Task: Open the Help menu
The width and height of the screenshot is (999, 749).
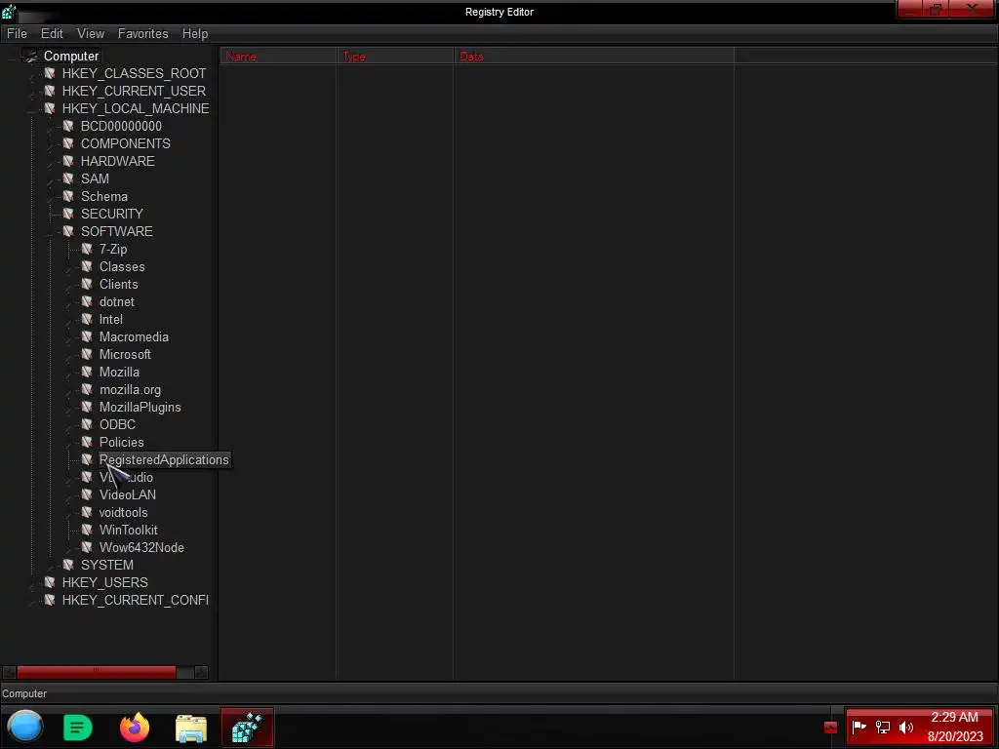Action: (x=195, y=33)
